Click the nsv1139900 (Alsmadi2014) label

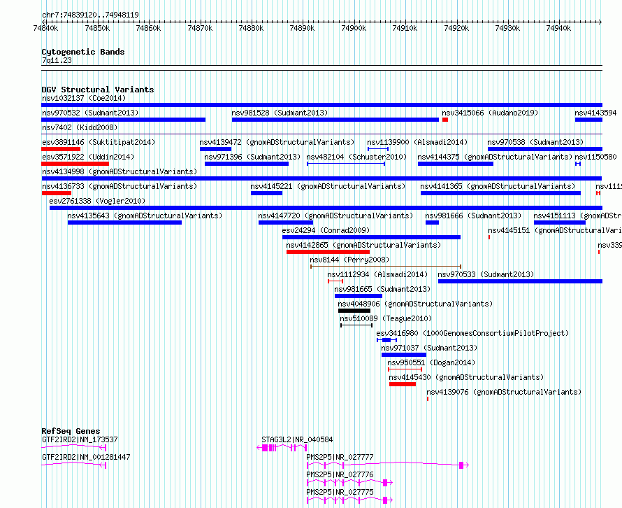(417, 142)
